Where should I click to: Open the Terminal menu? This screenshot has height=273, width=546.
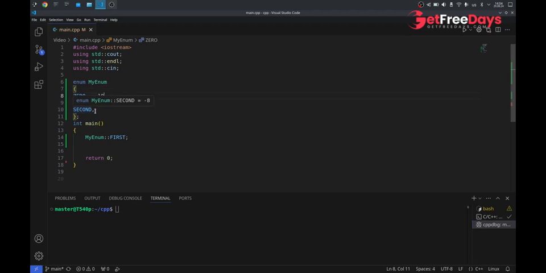(x=100, y=20)
